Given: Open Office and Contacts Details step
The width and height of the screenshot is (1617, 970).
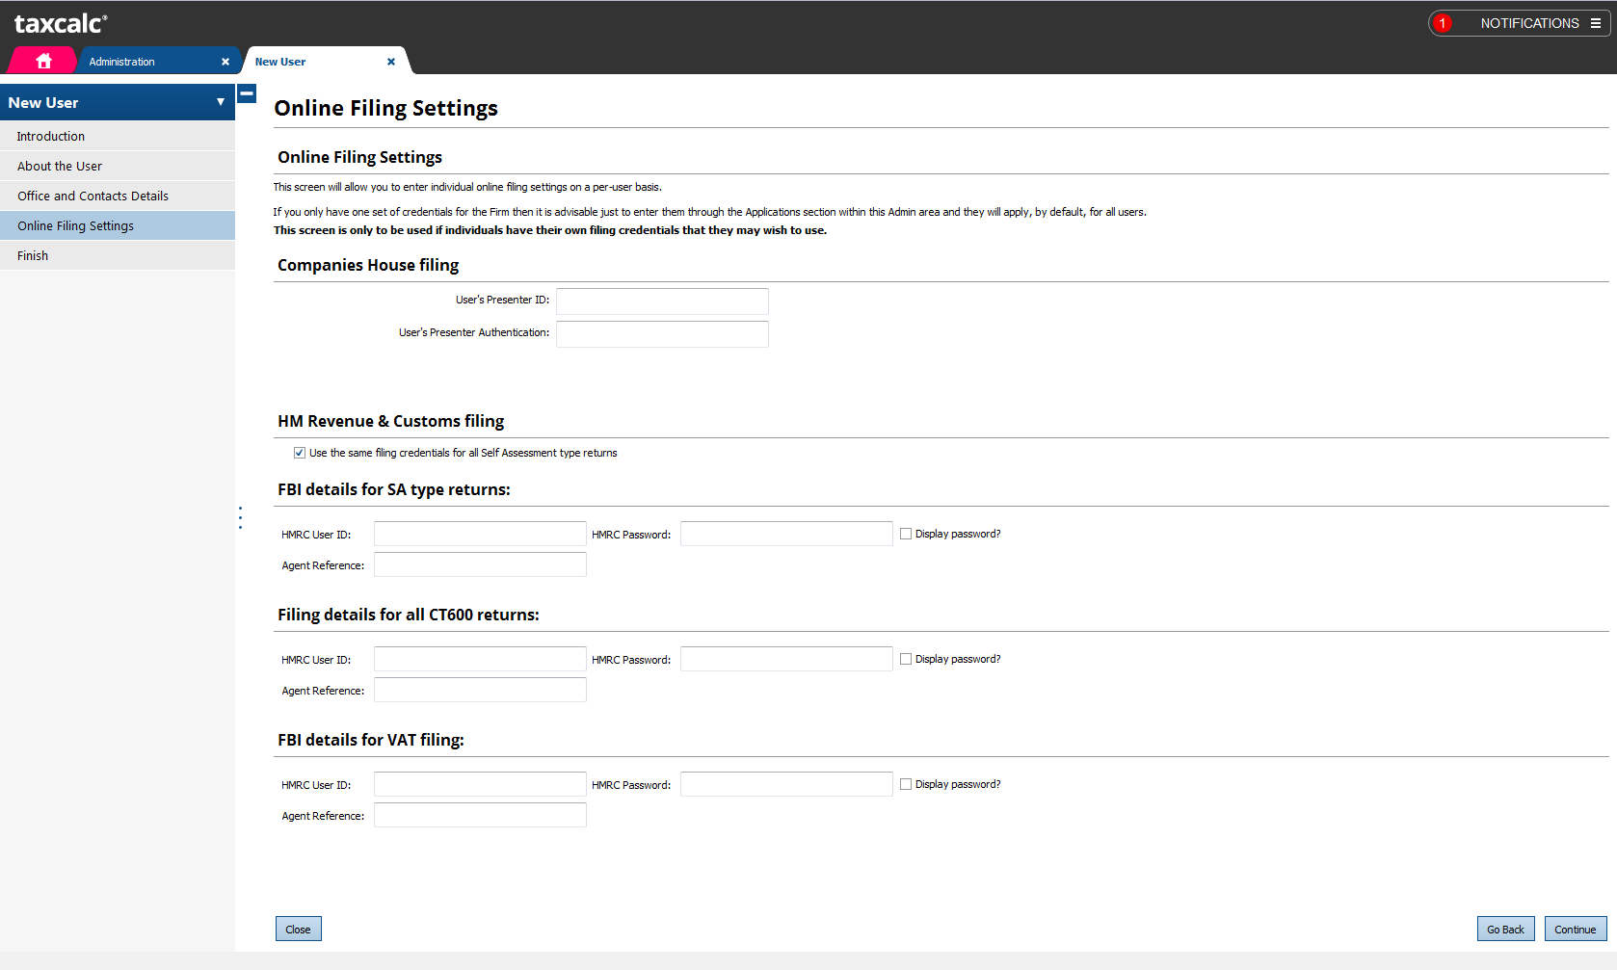Looking at the screenshot, I should click(118, 196).
